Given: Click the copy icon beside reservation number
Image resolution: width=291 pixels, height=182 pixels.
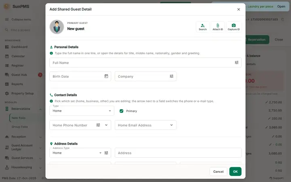Looking at the screenshot, I should coord(283,19).
